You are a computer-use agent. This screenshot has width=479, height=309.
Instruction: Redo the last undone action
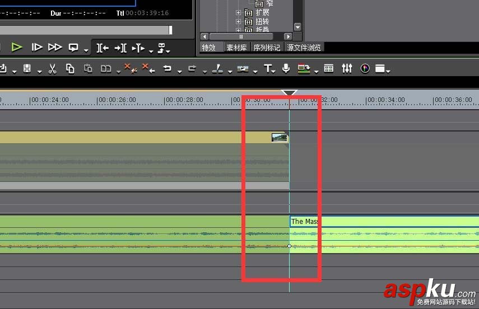point(192,68)
